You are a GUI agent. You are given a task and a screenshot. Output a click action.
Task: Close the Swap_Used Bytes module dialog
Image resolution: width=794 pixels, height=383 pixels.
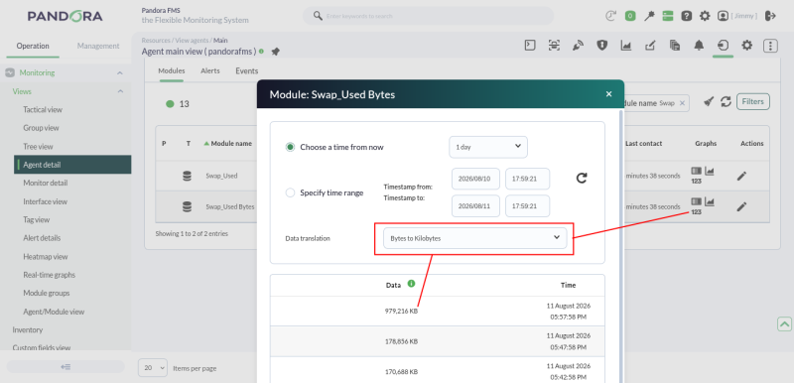(x=608, y=94)
